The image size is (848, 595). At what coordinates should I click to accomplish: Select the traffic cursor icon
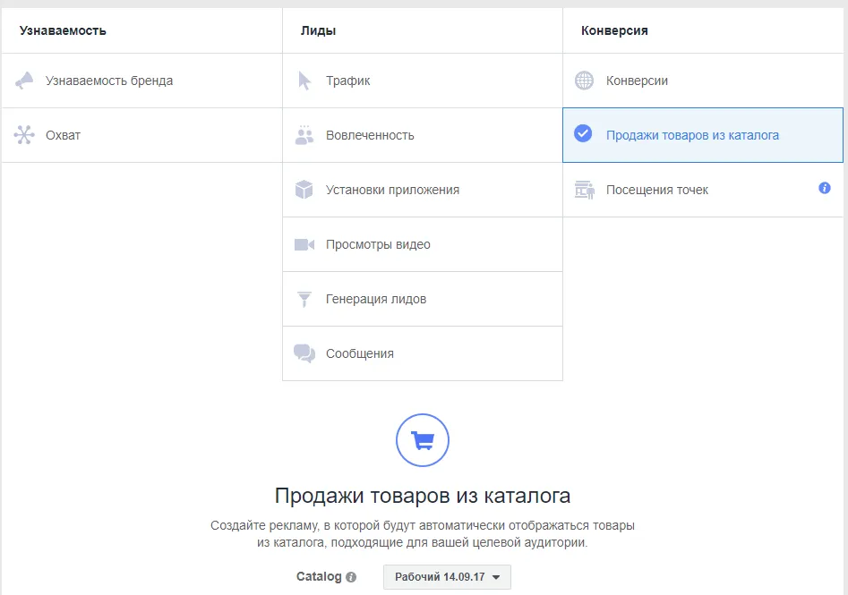tap(304, 81)
